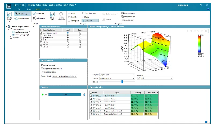Toggle the AFR variable checkbox

click(41, 40)
